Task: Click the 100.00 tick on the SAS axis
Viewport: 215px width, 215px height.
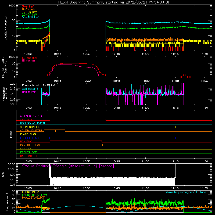Action: coord(11,164)
